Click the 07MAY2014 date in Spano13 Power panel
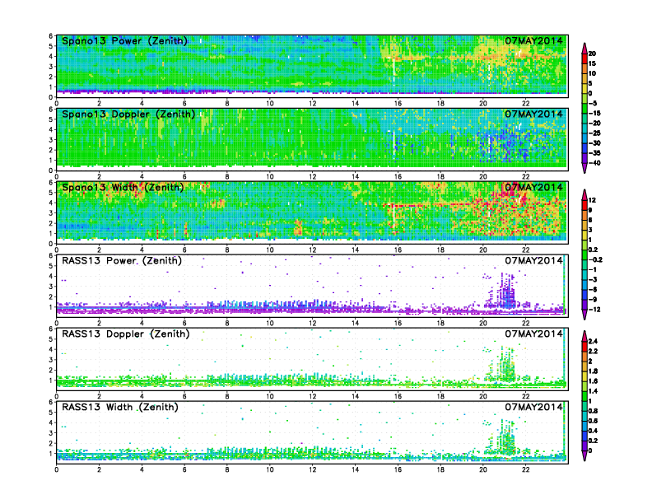The image size is (652, 504). click(x=533, y=40)
